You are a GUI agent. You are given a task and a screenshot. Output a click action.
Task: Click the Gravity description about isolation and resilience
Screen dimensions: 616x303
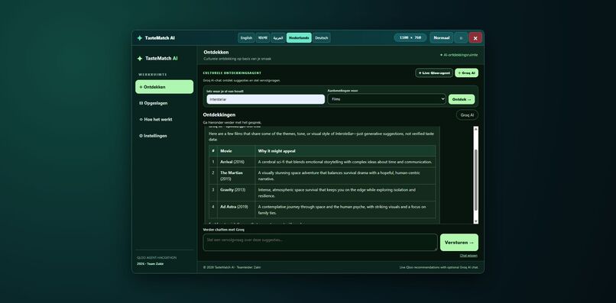(345, 192)
